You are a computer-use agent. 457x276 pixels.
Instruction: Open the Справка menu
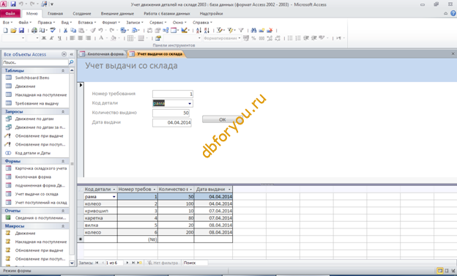click(202, 23)
